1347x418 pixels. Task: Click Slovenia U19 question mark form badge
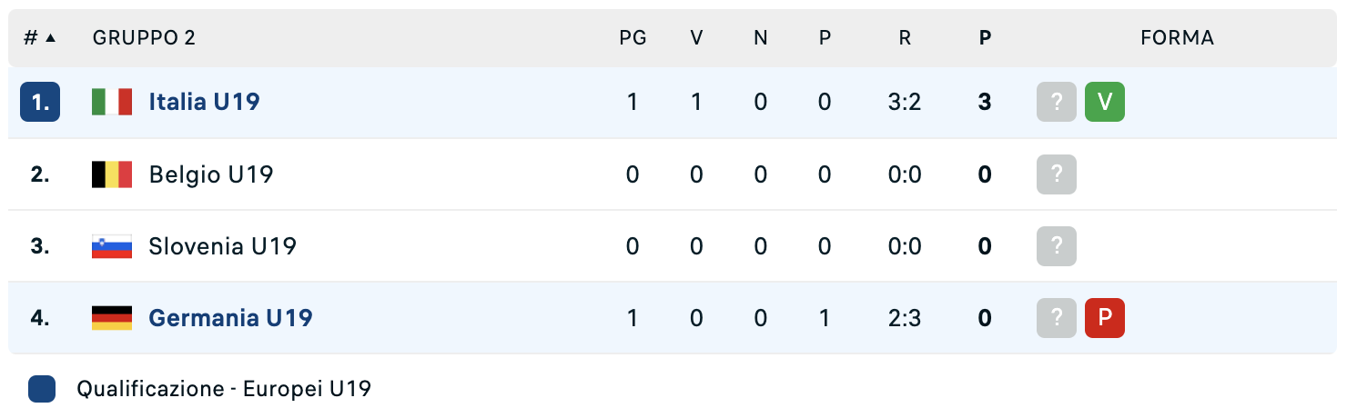tap(1057, 246)
